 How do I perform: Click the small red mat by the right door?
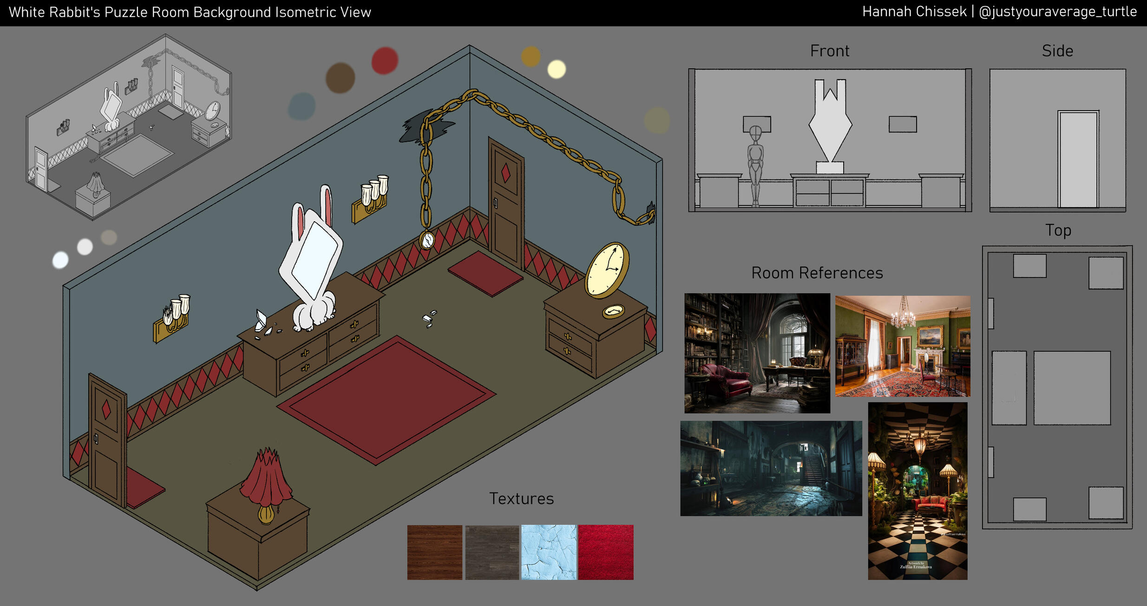[485, 274]
